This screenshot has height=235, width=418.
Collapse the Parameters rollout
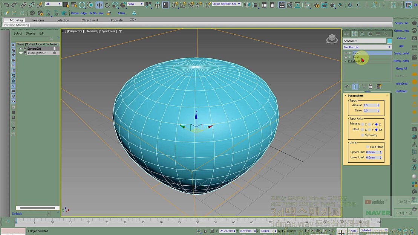click(356, 96)
